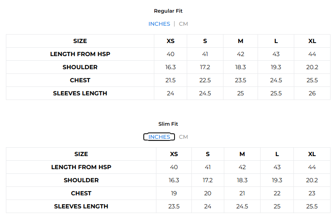Click the Regular Fit heading
Image resolution: width=336 pixels, height=224 pixels.
click(168, 11)
